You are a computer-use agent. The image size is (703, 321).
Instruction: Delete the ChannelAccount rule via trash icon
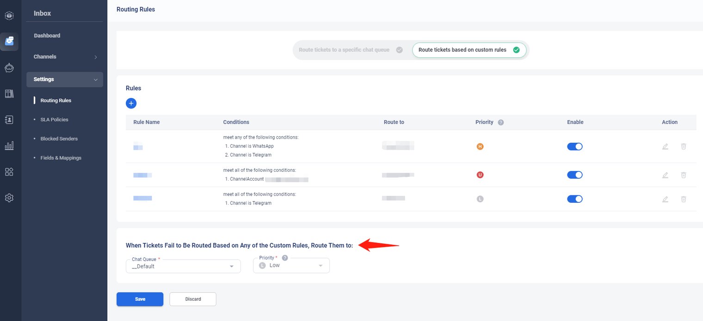coord(683,175)
